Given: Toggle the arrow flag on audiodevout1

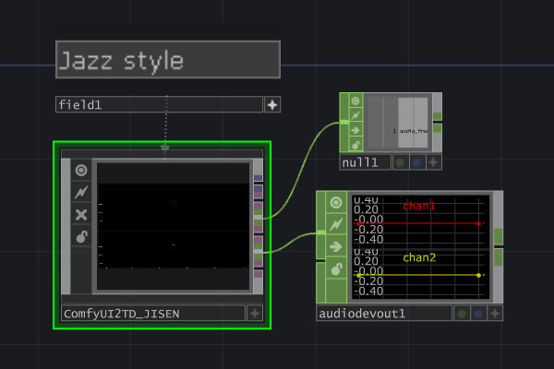Looking at the screenshot, I should tap(336, 246).
